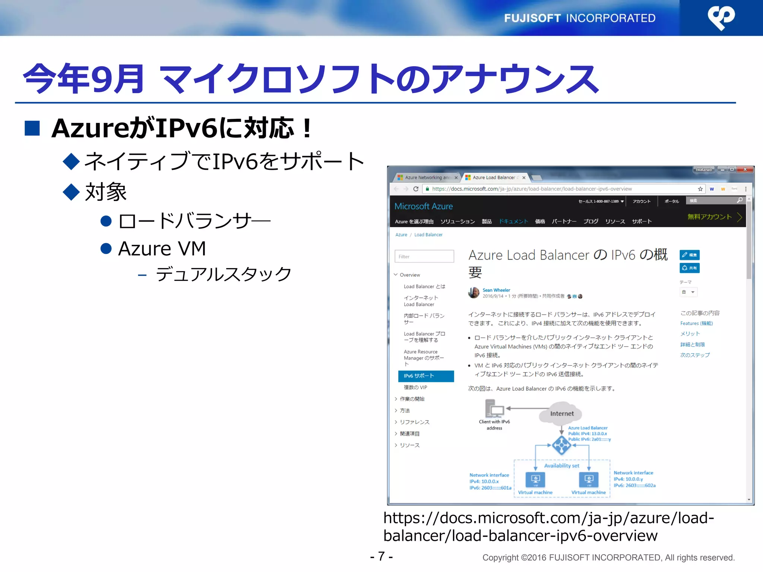Open the Azure を選ぶ理由 menu

[414, 222]
